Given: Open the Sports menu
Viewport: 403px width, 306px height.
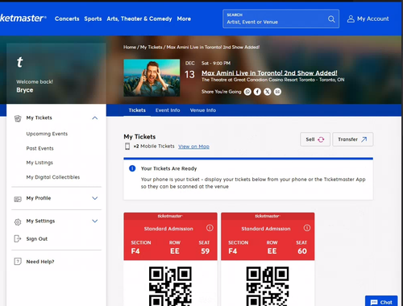Looking at the screenshot, I should [x=93, y=19].
